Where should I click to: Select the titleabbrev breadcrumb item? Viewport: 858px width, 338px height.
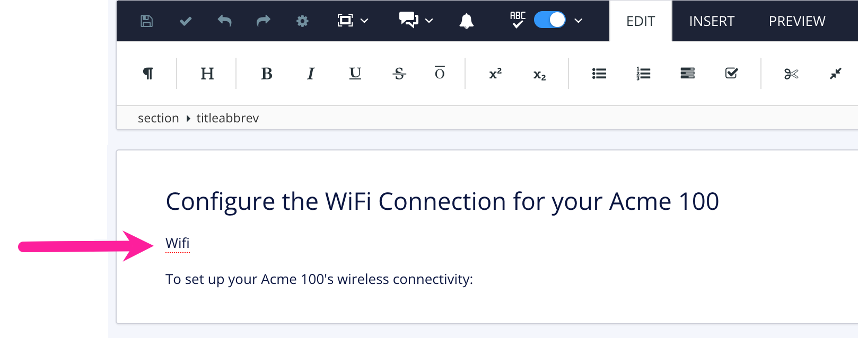[x=227, y=118]
